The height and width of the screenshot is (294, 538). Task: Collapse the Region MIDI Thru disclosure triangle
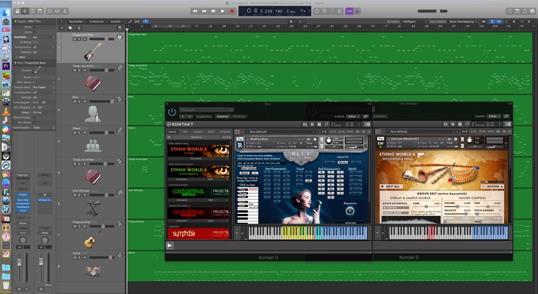pos(15,21)
